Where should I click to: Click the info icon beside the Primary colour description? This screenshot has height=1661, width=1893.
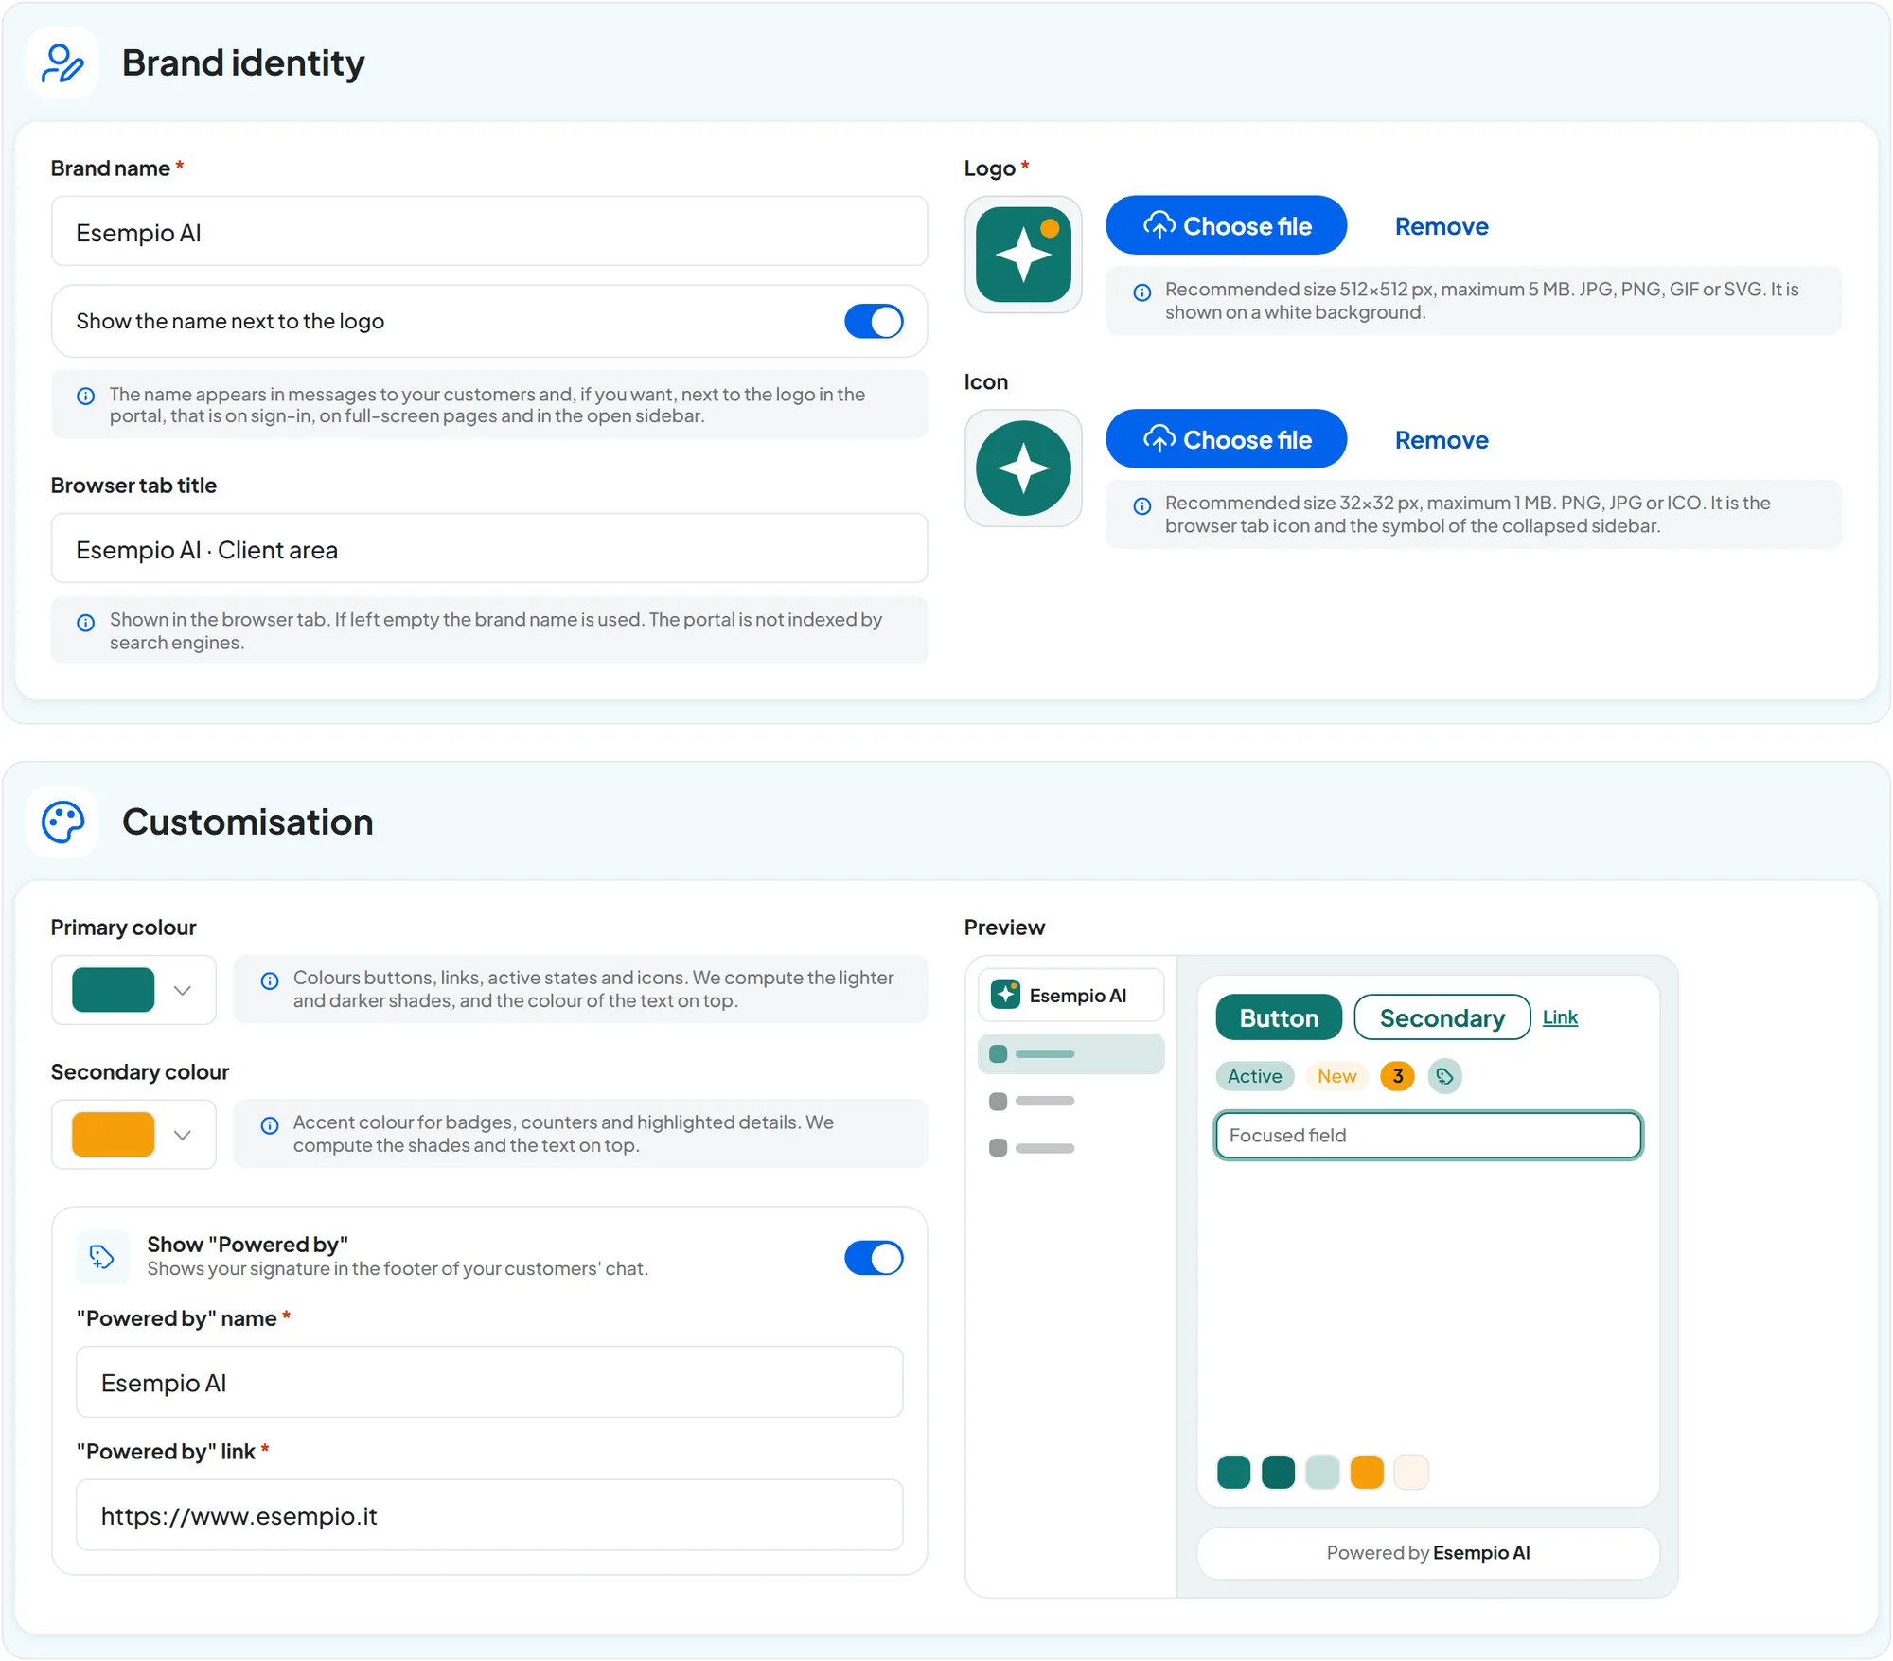point(270,981)
